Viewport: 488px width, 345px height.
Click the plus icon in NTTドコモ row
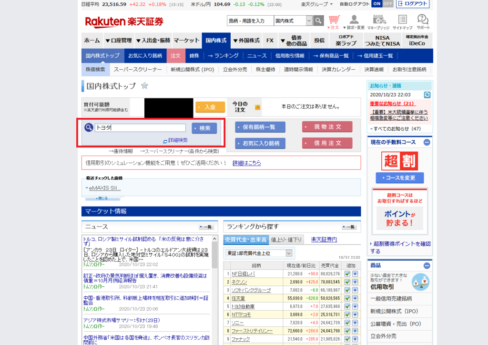(x=355, y=314)
